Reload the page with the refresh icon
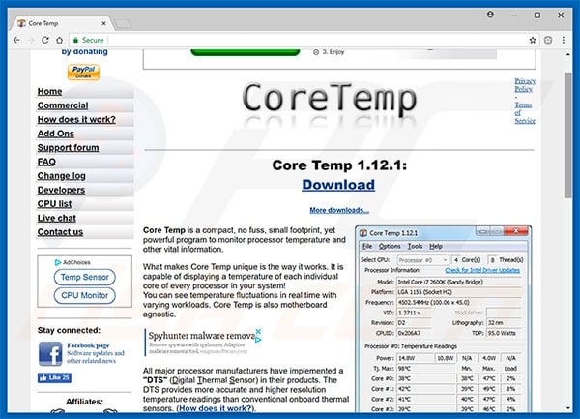Image resolution: width=580 pixels, height=419 pixels. coord(45,40)
